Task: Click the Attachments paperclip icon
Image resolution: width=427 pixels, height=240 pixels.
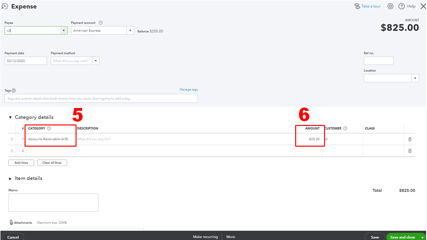Action: coord(11,223)
